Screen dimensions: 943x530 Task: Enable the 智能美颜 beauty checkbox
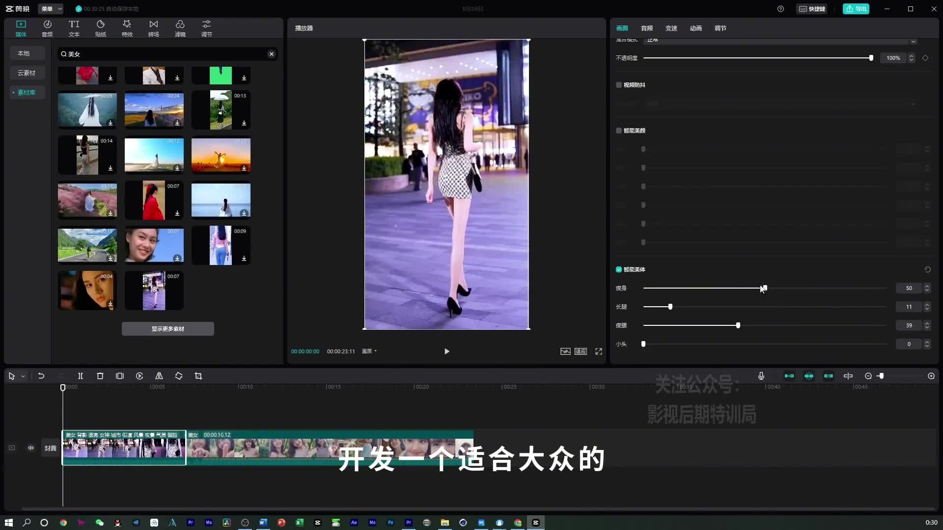click(x=619, y=131)
